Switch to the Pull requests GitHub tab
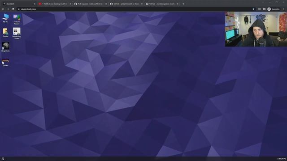Screen dimensions: 287x161 point(91,4)
